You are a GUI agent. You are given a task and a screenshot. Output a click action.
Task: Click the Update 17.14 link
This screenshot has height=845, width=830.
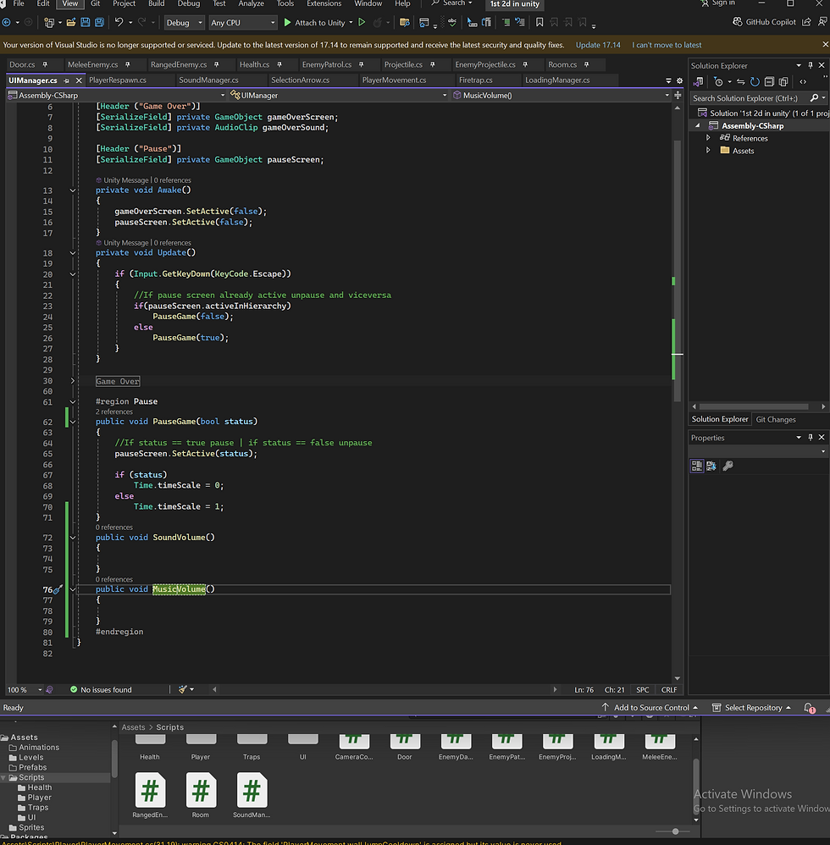pos(598,45)
